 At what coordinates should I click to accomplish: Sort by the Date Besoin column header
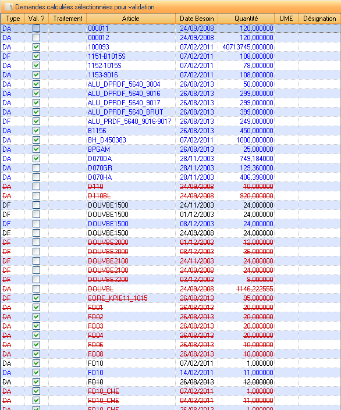[x=197, y=19]
